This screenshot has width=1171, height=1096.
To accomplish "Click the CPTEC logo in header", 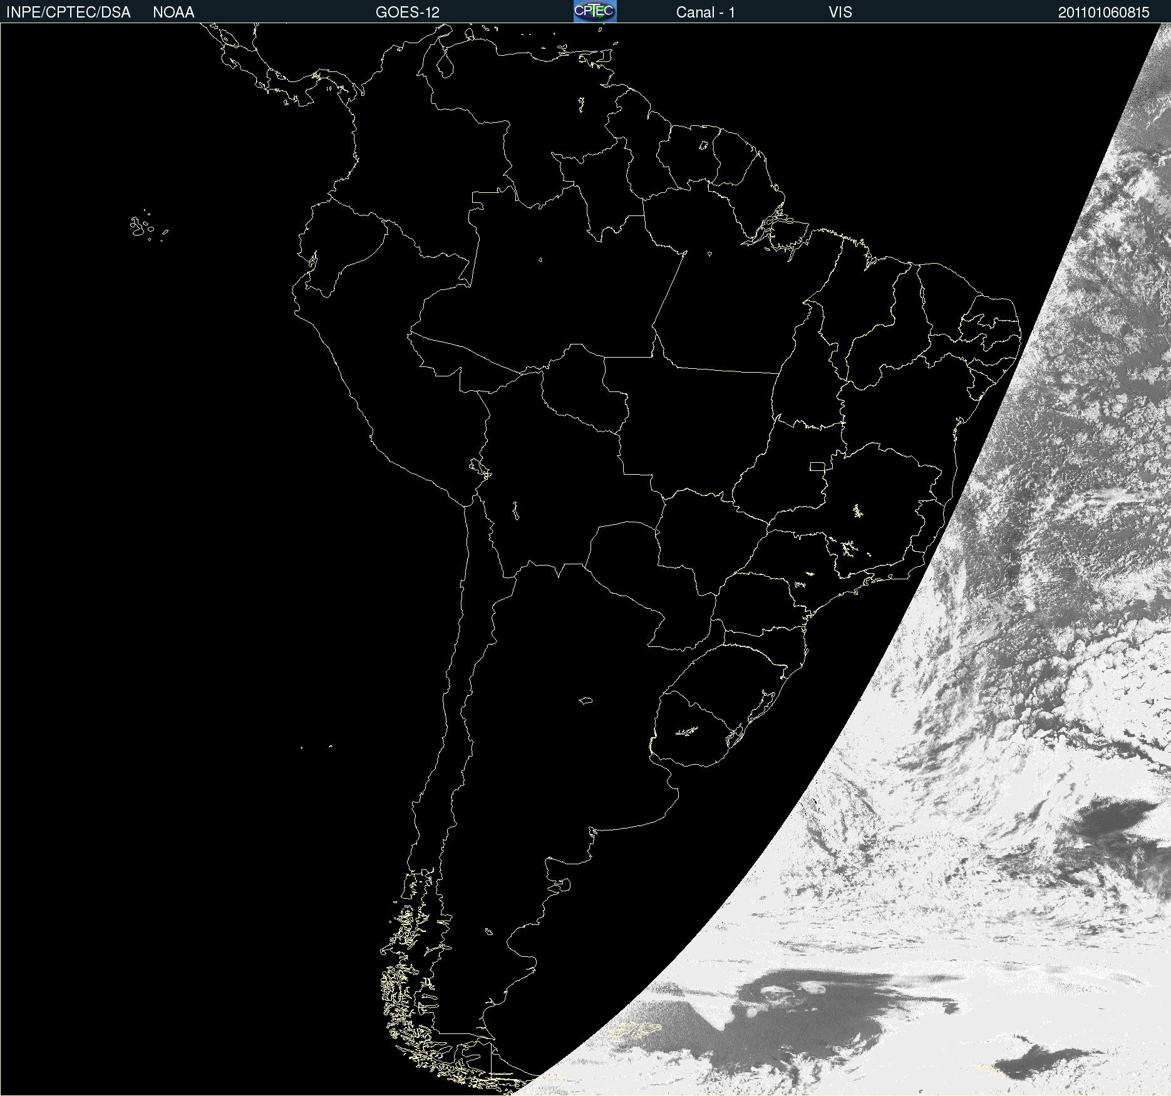I will tap(595, 11).
